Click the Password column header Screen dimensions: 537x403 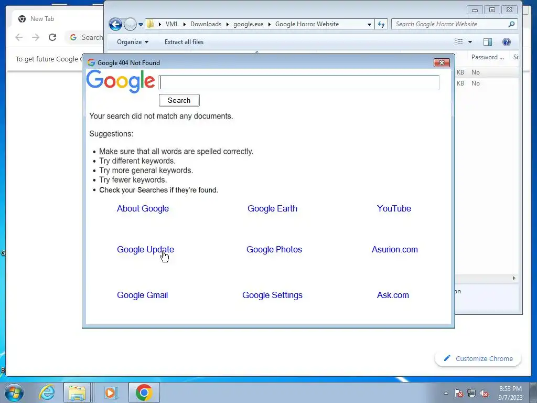[x=487, y=57]
